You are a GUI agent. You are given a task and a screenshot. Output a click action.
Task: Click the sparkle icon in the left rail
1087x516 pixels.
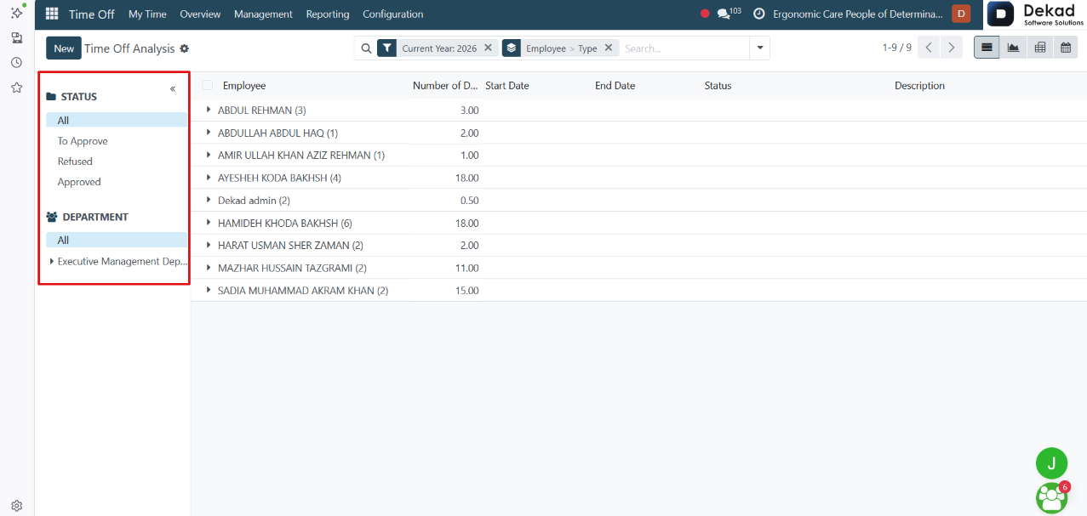(x=16, y=12)
